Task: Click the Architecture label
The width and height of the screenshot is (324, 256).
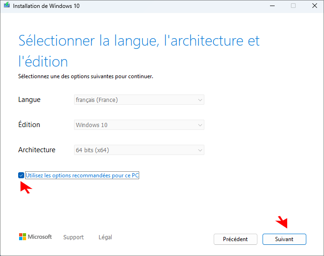Action: tap(37, 150)
